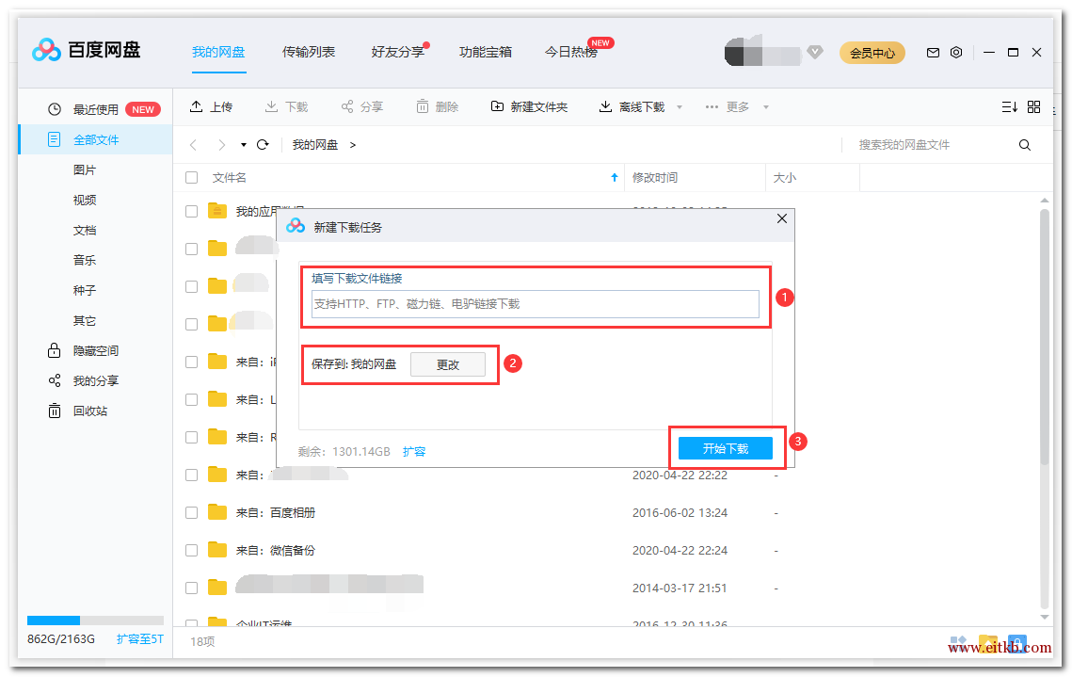Open the more (更多) options menu
Viewport: 1072px width, 677px height.
click(x=728, y=106)
